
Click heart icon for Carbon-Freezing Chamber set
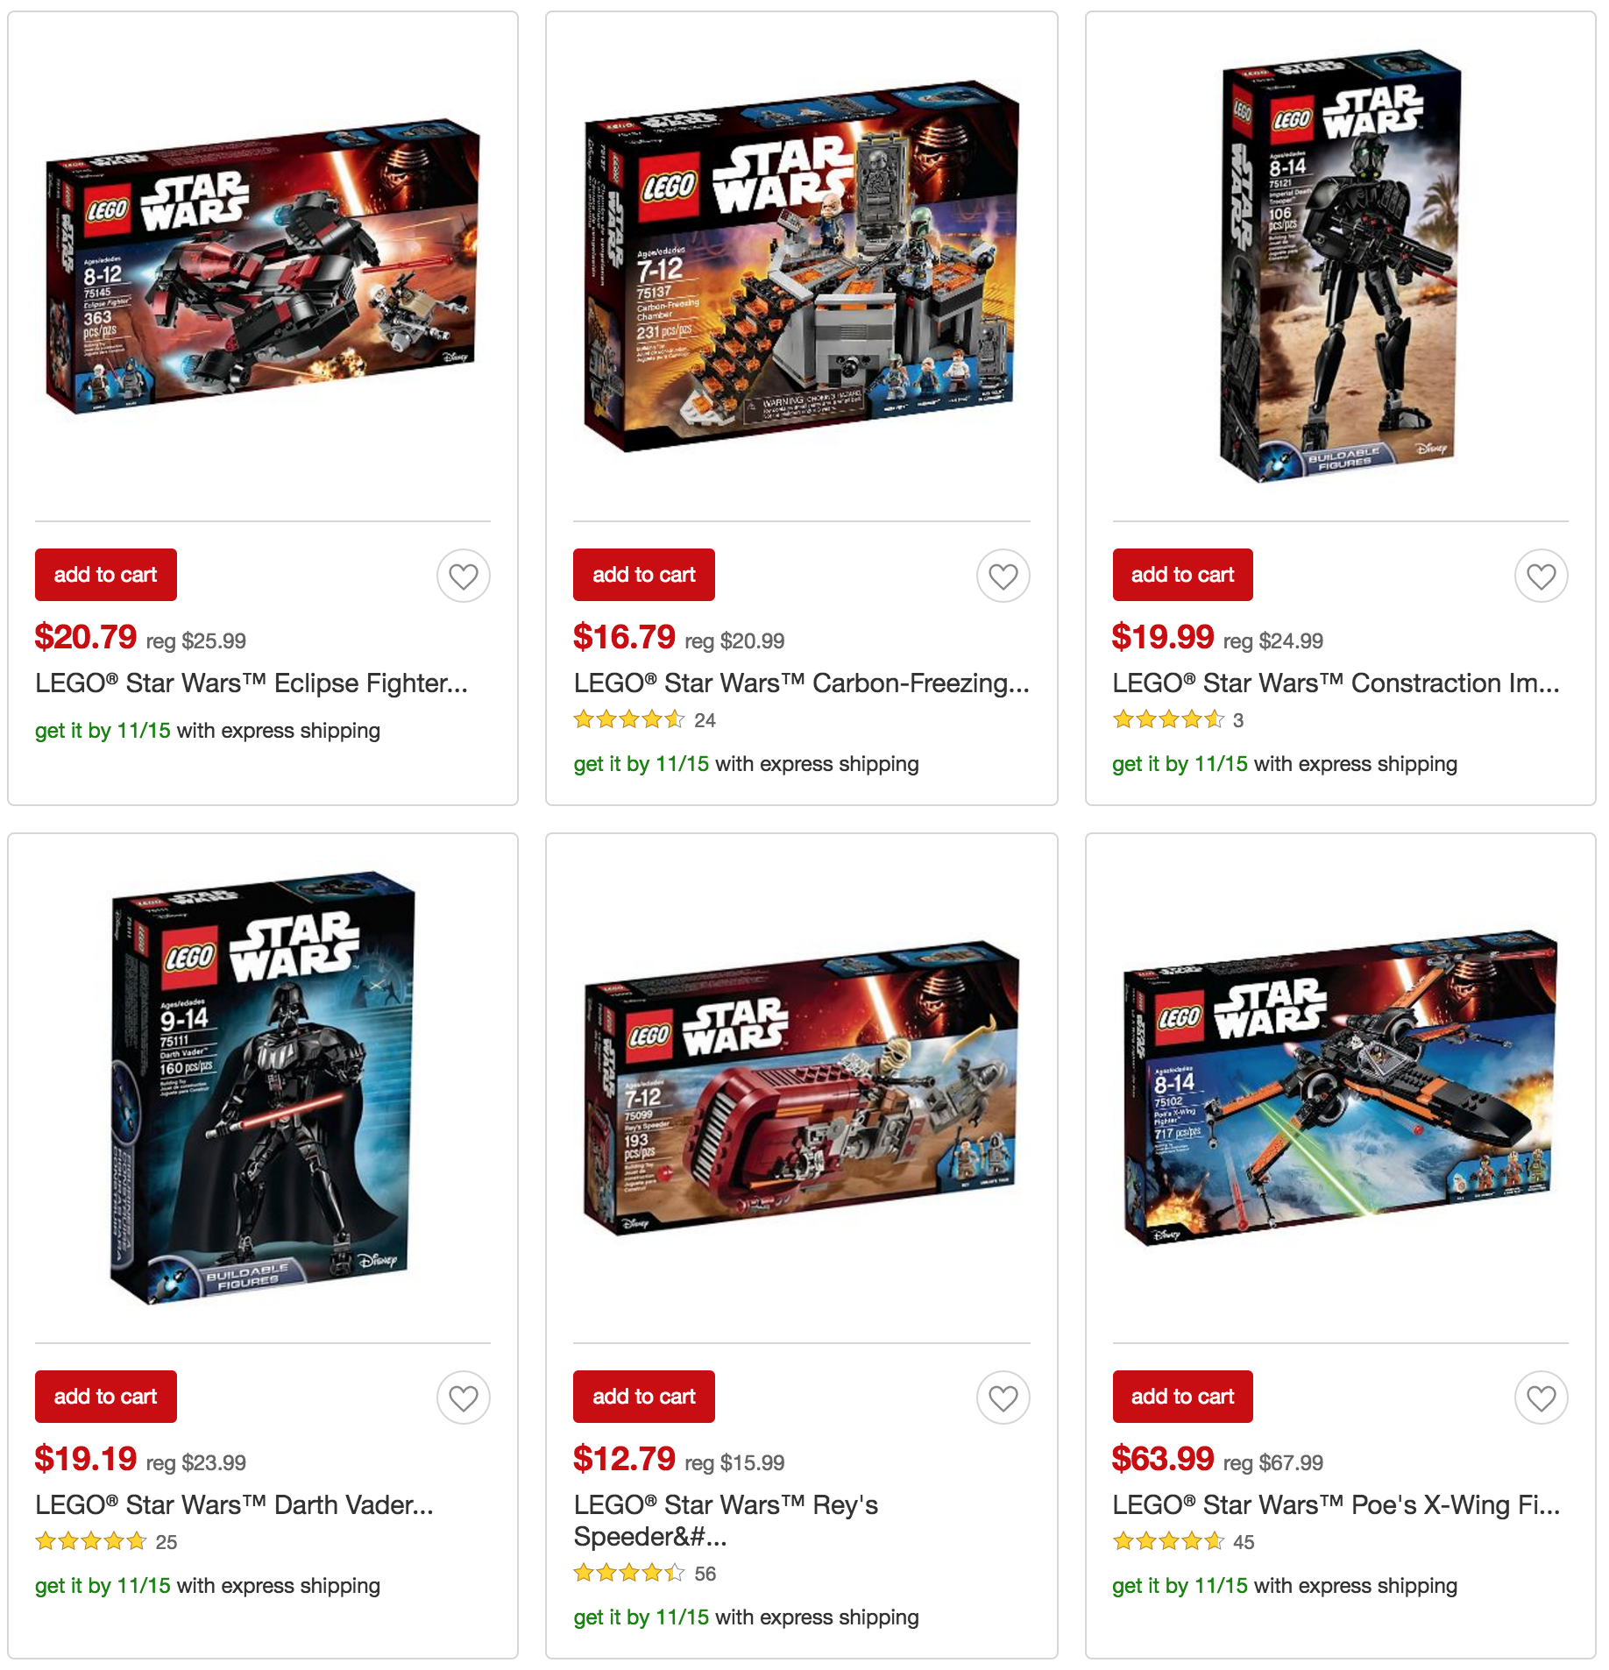[1003, 576]
